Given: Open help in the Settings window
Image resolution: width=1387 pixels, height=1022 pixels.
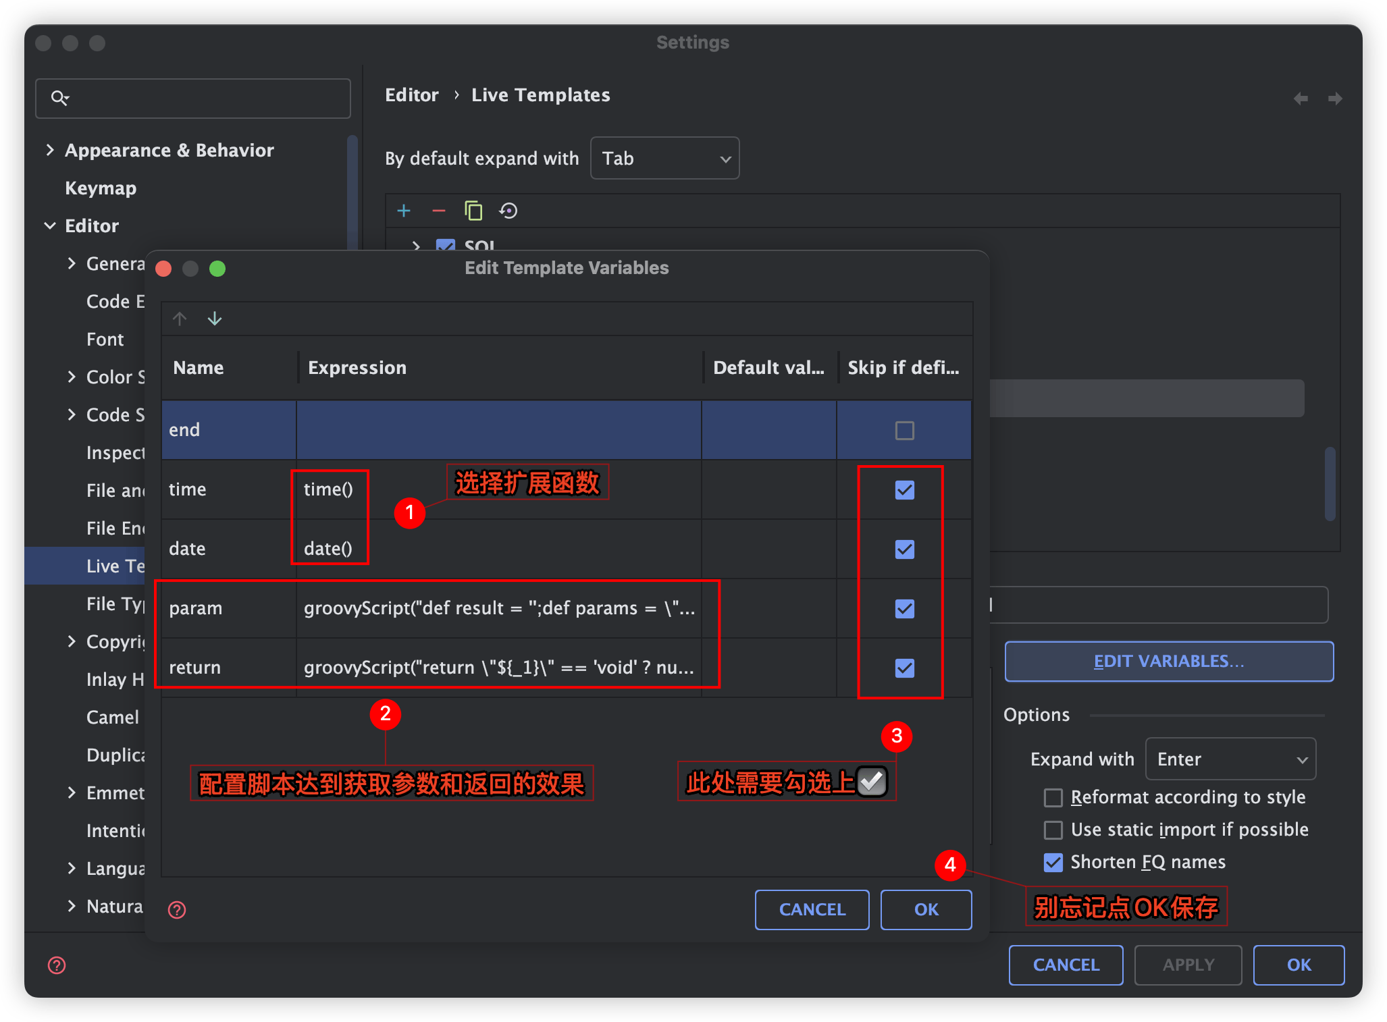Looking at the screenshot, I should 57,965.
